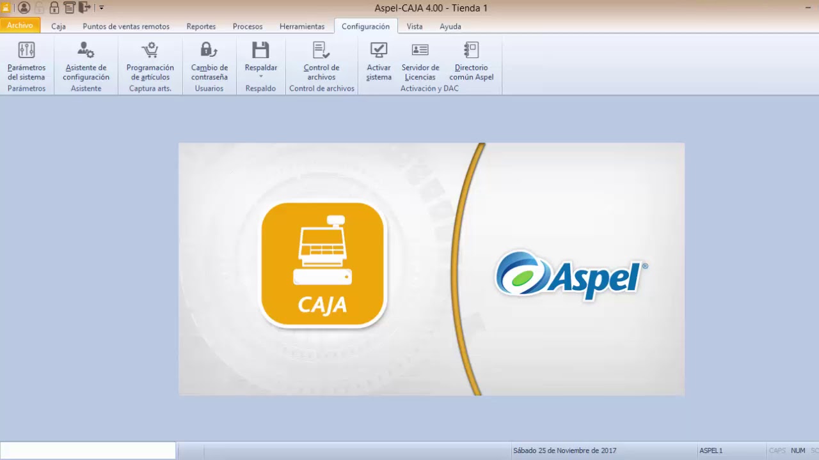819x460 pixels.
Task: Click the Respaldar floppy disk icon
Action: point(260,50)
